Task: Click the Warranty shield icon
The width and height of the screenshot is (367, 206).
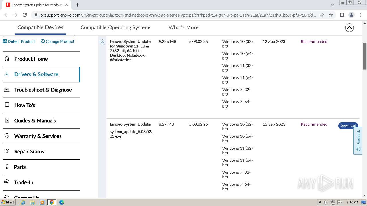Action: tap(7, 136)
